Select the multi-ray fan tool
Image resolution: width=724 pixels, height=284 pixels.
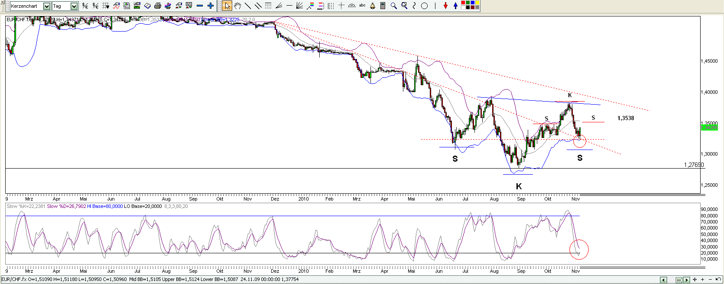point(299,6)
